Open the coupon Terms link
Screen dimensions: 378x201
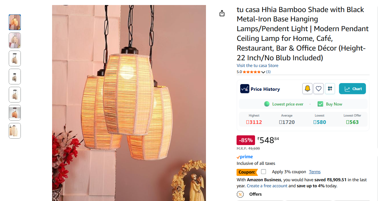click(x=314, y=172)
